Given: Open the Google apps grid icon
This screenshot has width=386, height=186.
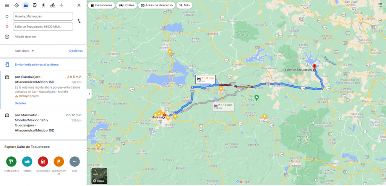Looking at the screenshot, I should tap(380, 5).
